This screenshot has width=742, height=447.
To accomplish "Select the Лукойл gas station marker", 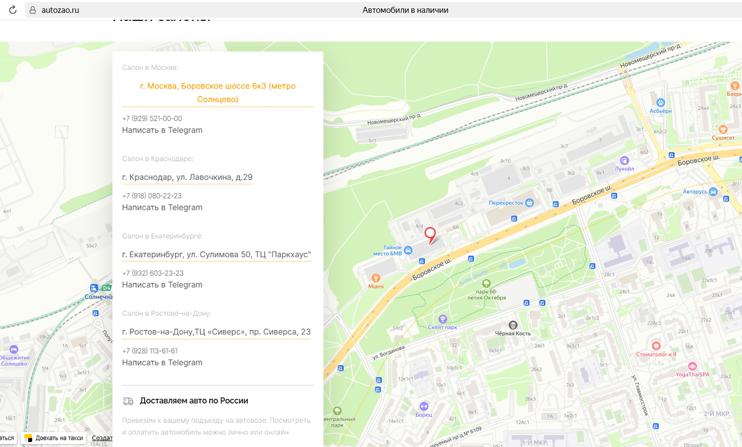I will pyautogui.click(x=625, y=160).
